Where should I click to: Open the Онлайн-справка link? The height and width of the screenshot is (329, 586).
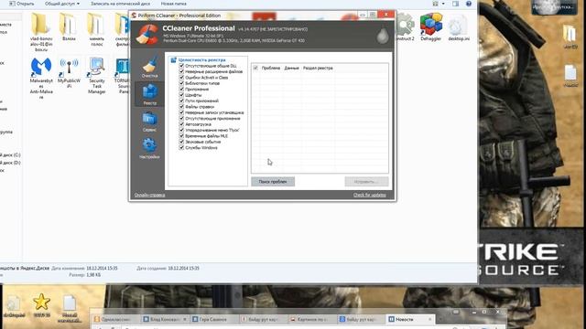coord(149,195)
